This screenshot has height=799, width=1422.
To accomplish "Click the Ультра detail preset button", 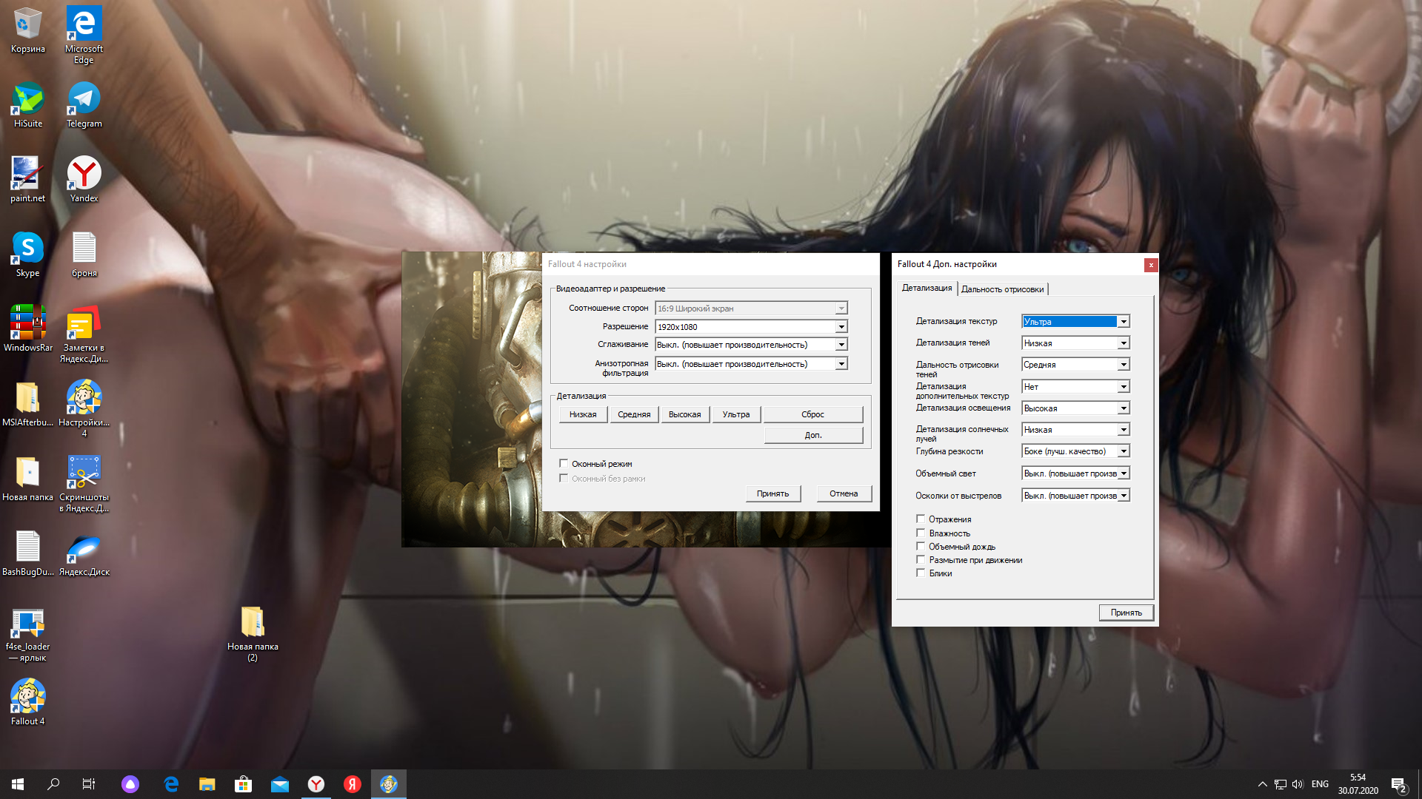I will pyautogui.click(x=735, y=414).
